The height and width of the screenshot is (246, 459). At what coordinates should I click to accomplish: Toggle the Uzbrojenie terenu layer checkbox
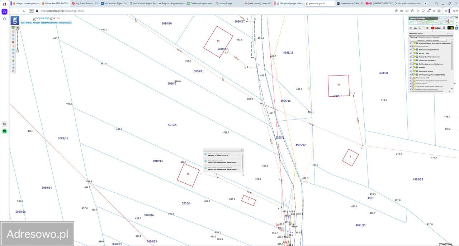click(413, 71)
